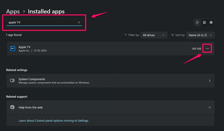Open the three-dot menu for Apple TV
Image resolution: width=224 pixels, height=131 pixels.
click(x=207, y=49)
